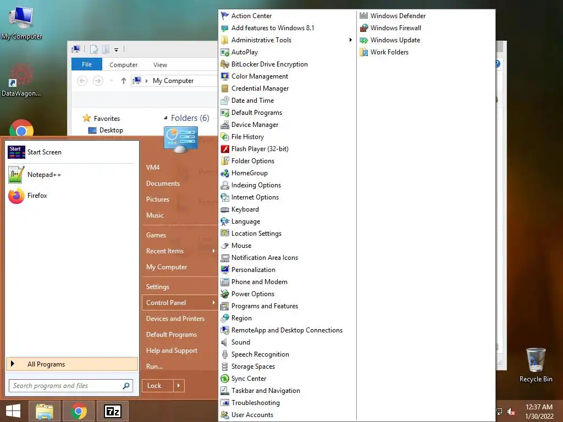Open Device Manager icon
The image size is (563, 422).
(225, 125)
